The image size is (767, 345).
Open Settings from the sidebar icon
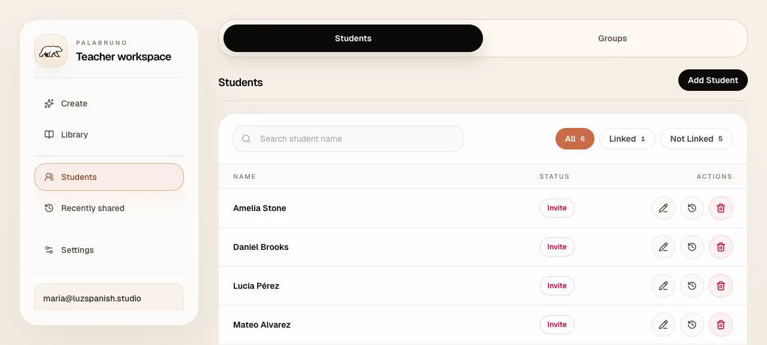(x=49, y=250)
